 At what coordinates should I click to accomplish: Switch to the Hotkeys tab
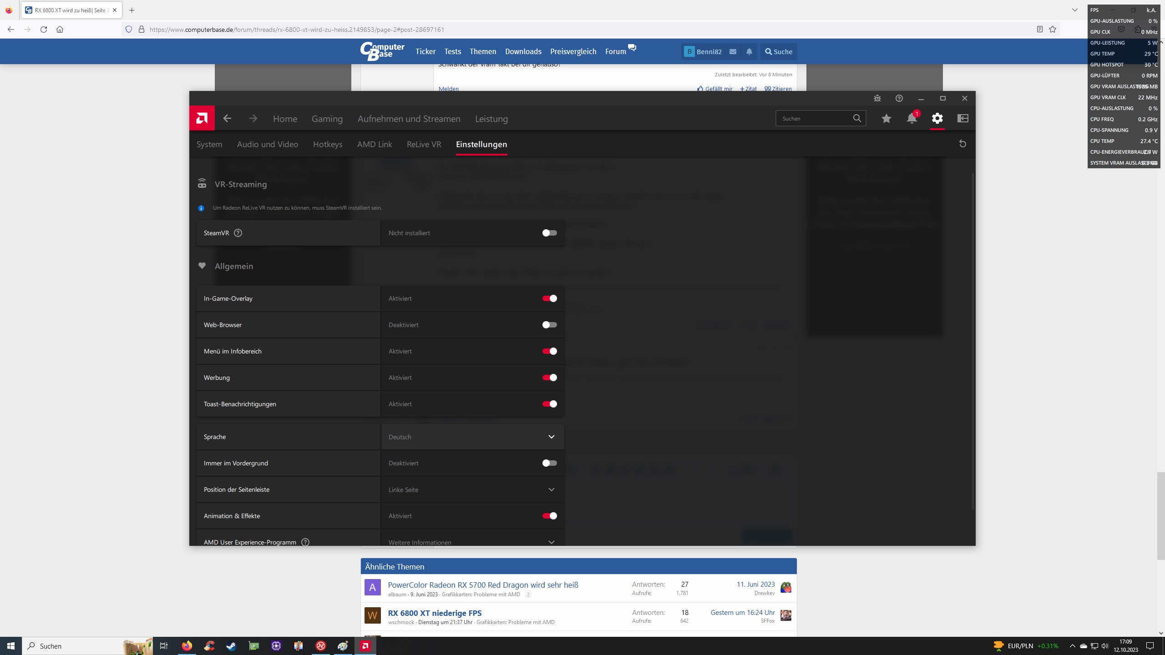[327, 144]
